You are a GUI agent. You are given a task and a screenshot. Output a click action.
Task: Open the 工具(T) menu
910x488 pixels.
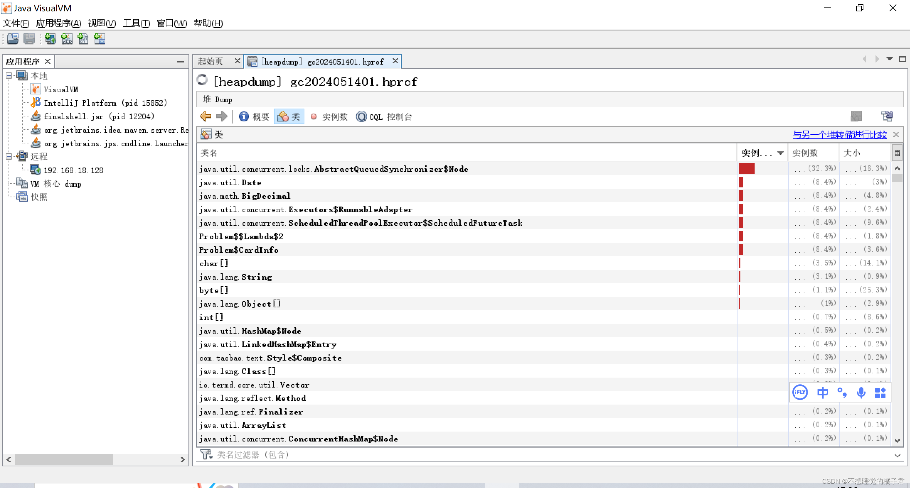coord(137,23)
